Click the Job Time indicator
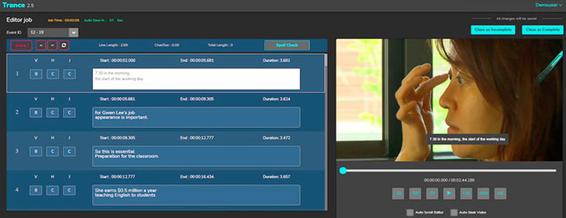The width and height of the screenshot is (566, 218). (x=64, y=20)
